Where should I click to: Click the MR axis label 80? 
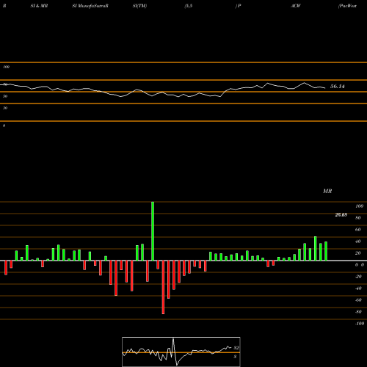coord(357,218)
